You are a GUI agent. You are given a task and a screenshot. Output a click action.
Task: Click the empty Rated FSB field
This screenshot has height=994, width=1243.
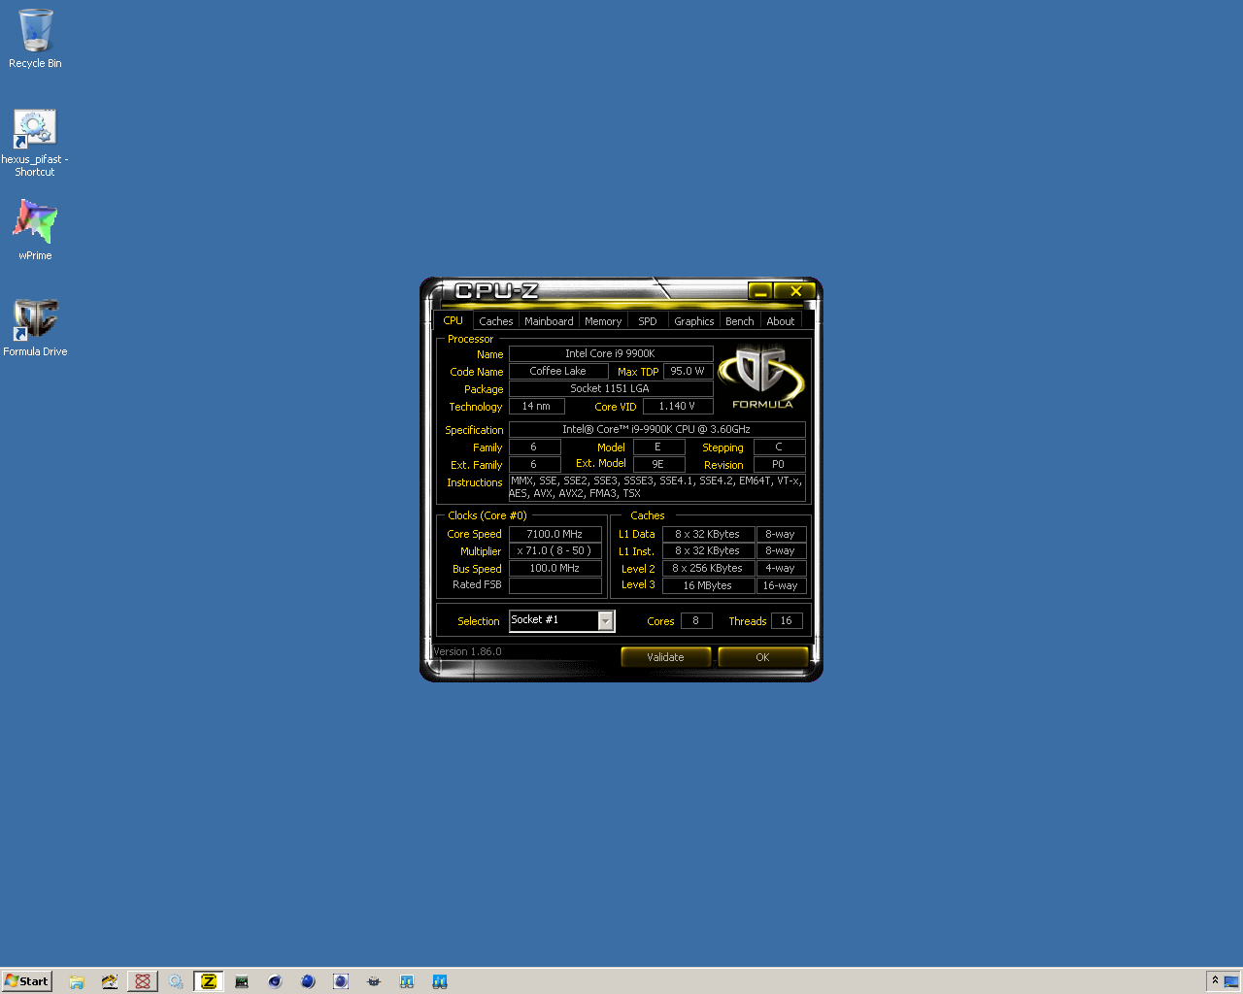(x=554, y=585)
